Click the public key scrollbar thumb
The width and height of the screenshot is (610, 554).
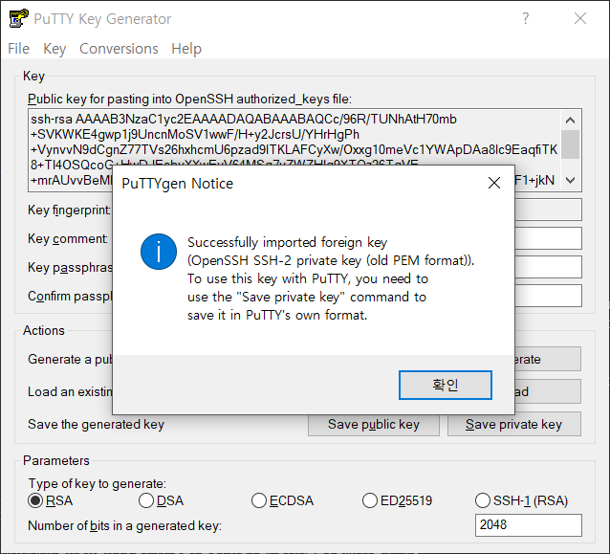(570, 144)
